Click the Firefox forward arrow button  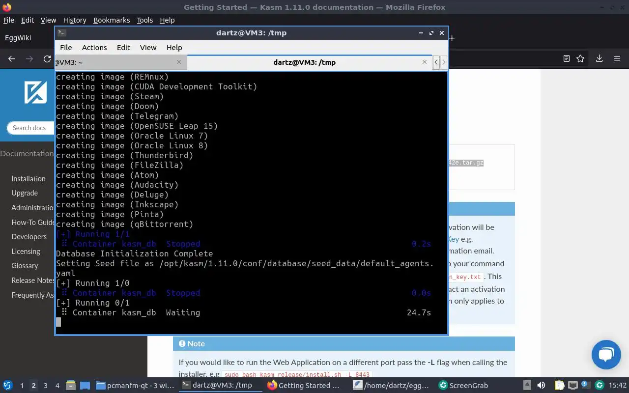(x=29, y=58)
